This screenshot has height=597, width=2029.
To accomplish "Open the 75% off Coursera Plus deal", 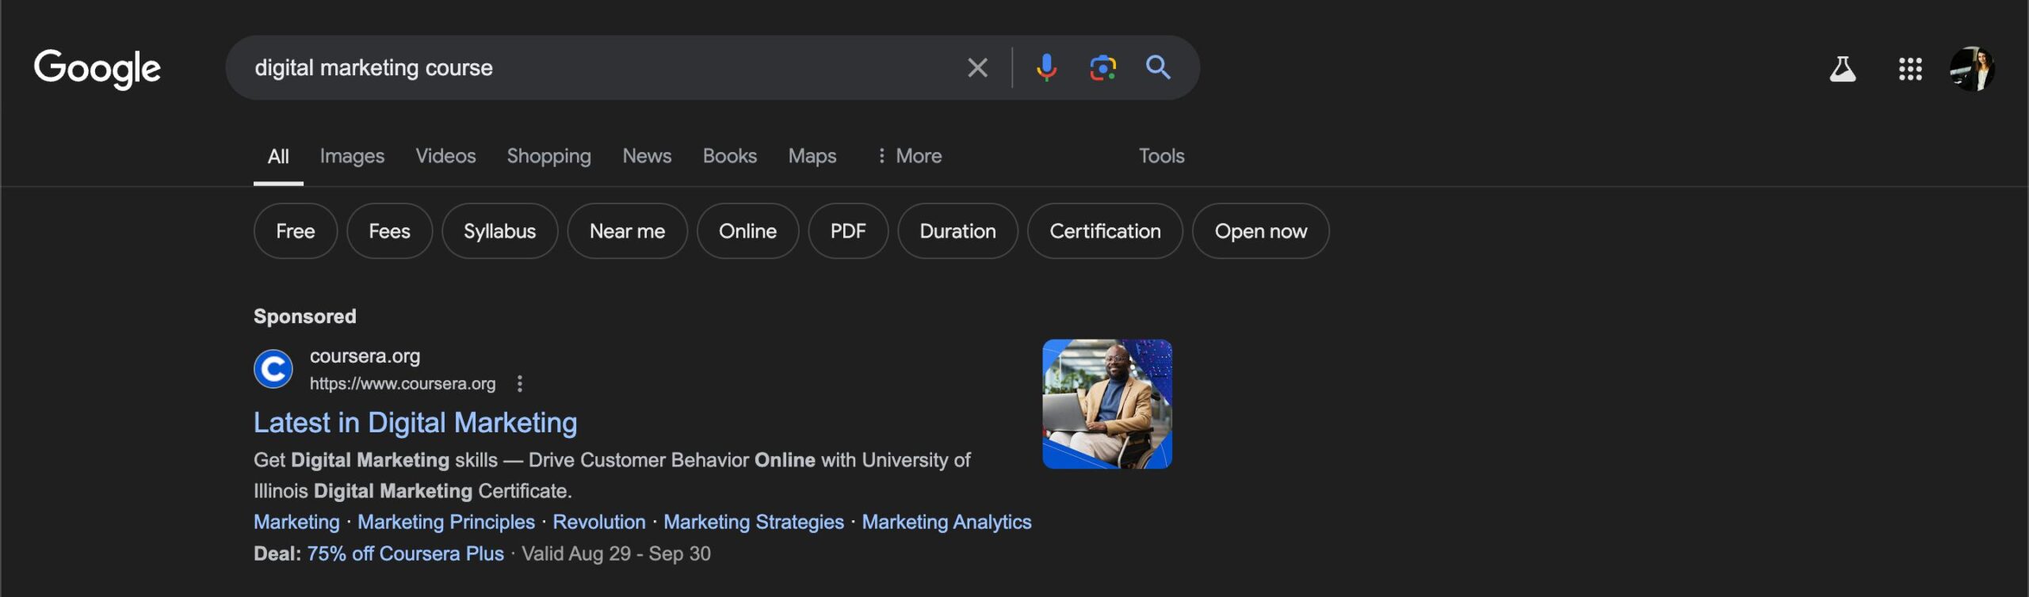I will click(405, 553).
